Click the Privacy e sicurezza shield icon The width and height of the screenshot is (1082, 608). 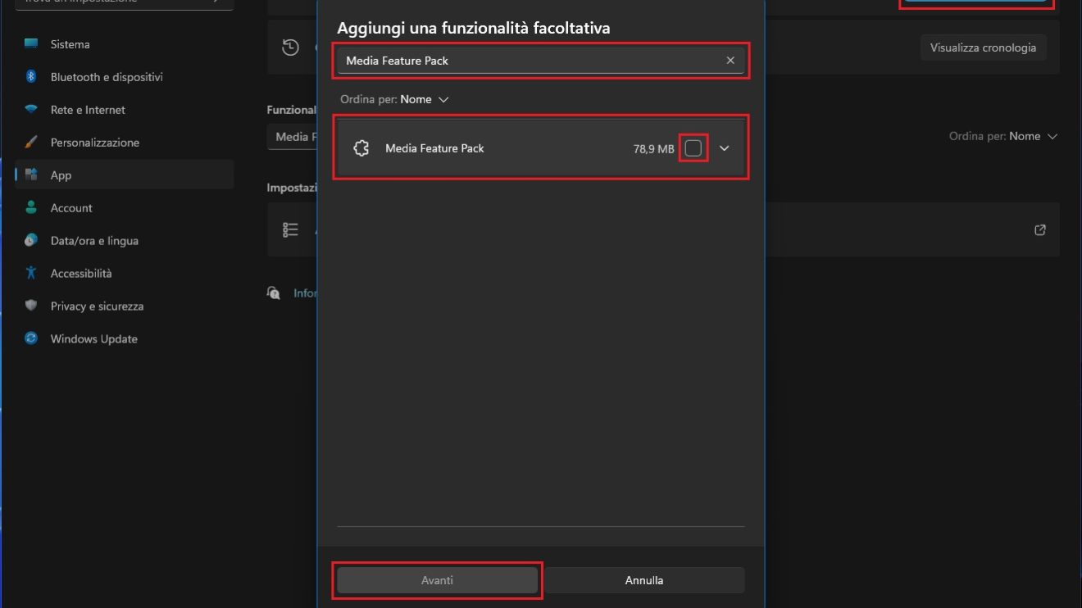(x=31, y=306)
